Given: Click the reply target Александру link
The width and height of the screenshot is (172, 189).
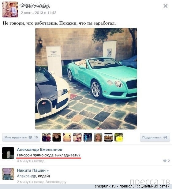Looking at the screenshot, I should (56, 182).
